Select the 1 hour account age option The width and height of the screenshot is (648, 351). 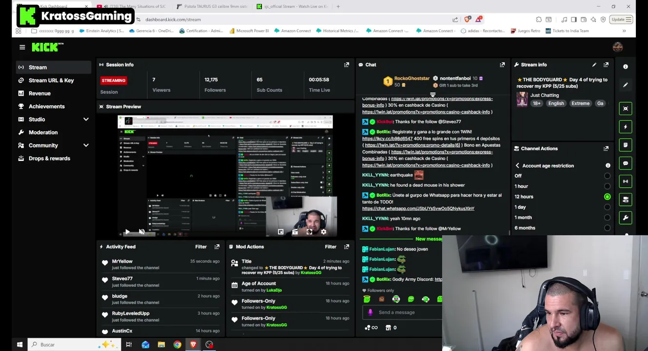click(x=607, y=186)
